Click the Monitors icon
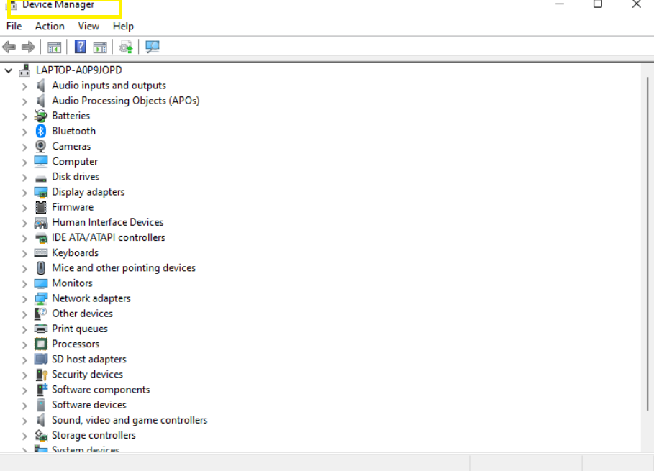Image resolution: width=654 pixels, height=471 pixels. (x=41, y=283)
